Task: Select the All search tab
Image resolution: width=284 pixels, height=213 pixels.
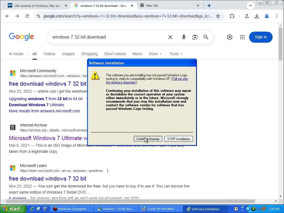Action: point(35,54)
